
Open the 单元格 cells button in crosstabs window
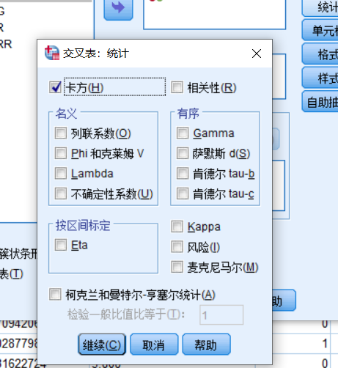320,31
